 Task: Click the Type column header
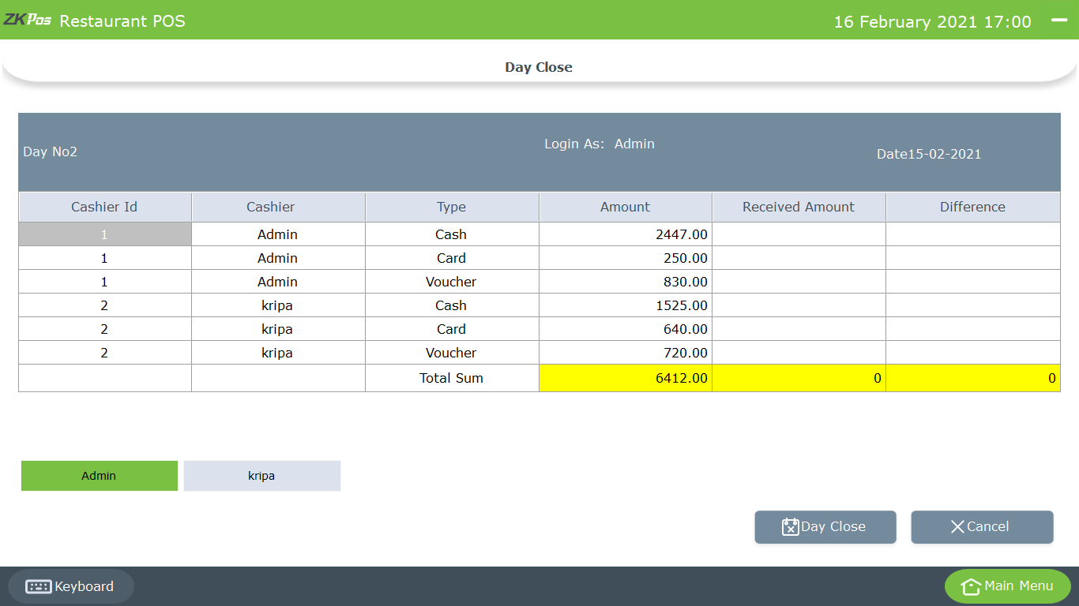pyautogui.click(x=452, y=208)
